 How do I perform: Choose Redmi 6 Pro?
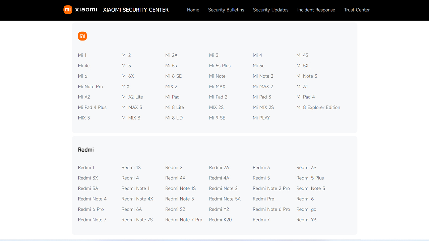click(x=91, y=209)
